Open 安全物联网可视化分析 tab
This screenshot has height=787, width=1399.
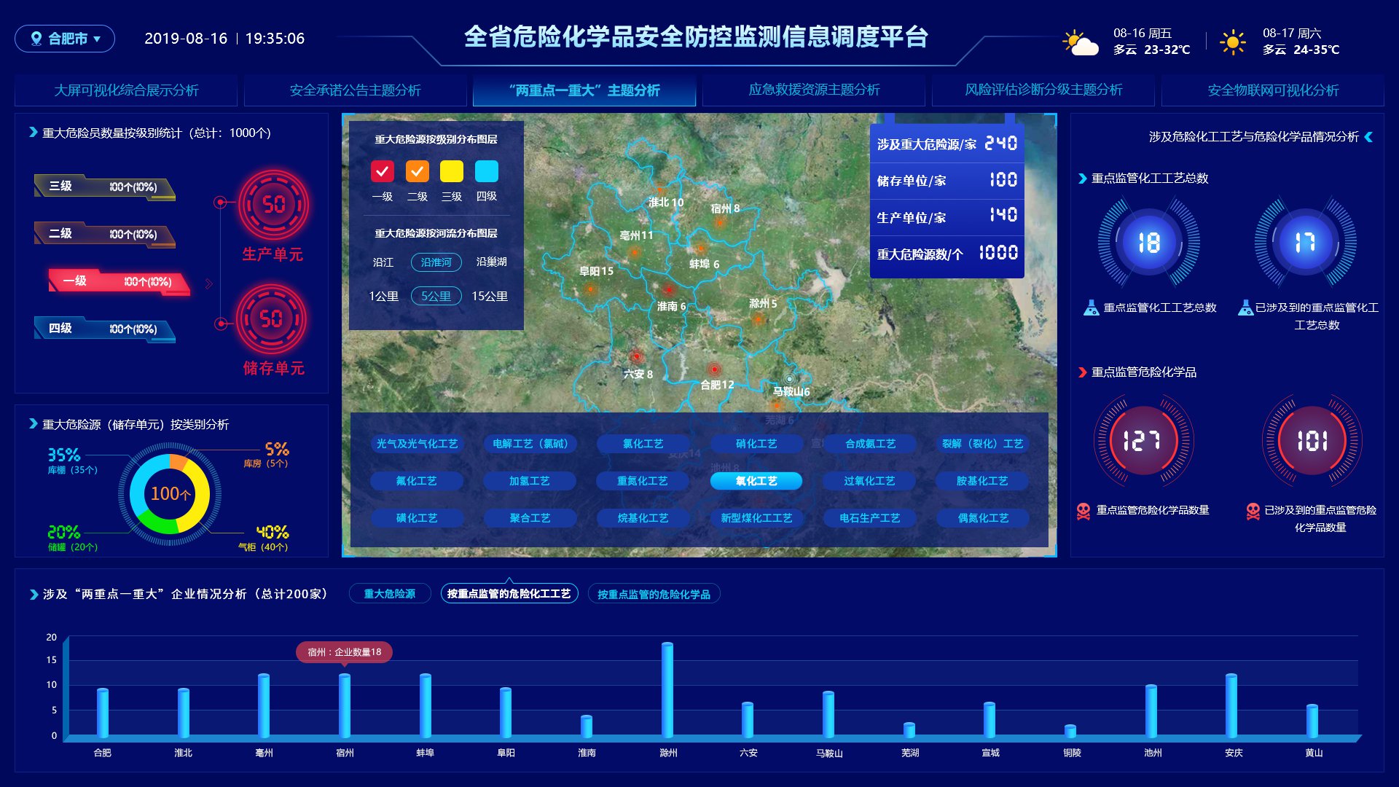click(1273, 90)
